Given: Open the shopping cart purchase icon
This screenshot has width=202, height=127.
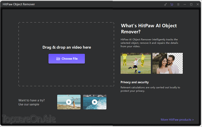Looking at the screenshot, I should click(x=172, y=4).
